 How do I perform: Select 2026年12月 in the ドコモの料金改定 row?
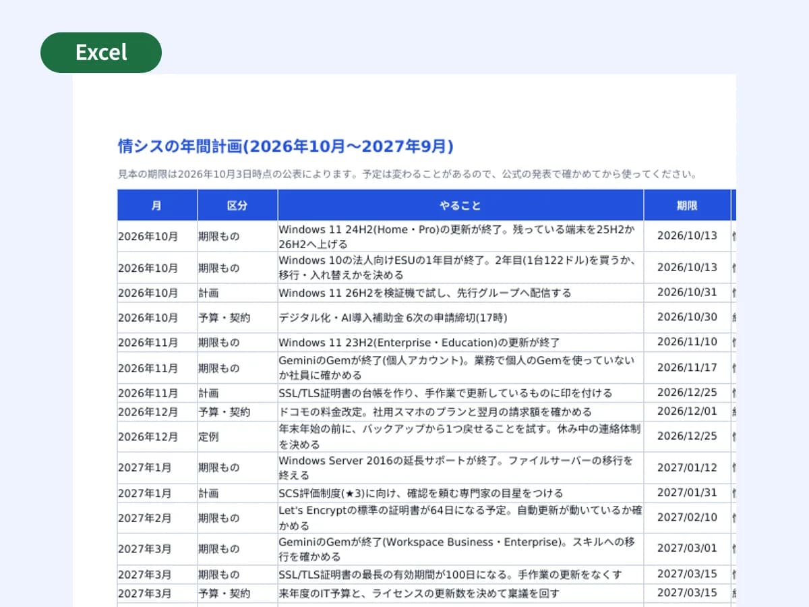click(x=148, y=412)
